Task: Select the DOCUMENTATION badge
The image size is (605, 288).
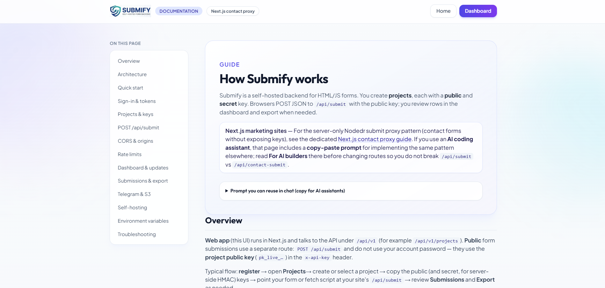Action: point(179,11)
